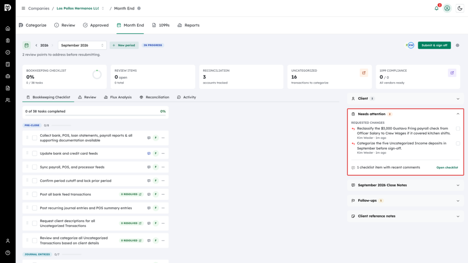Switch to Flux Analysis sub-tab

pos(117,97)
